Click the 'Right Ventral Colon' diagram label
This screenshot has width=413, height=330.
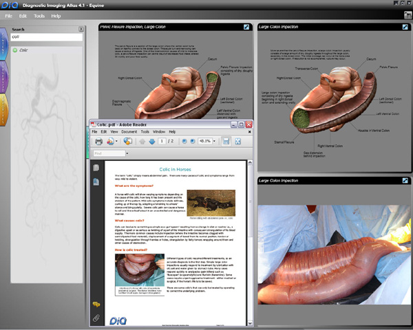coord(330,146)
